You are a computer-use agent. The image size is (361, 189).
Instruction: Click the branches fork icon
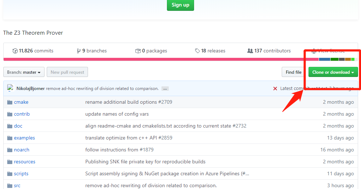(x=79, y=51)
